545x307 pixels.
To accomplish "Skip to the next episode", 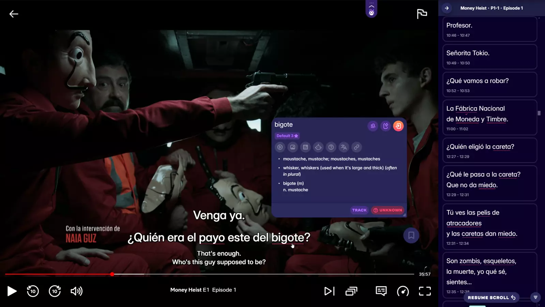I will click(x=329, y=291).
